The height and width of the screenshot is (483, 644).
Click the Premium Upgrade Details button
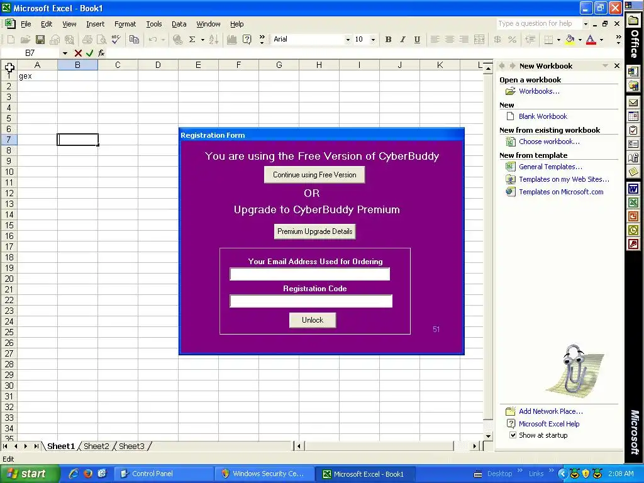click(x=314, y=231)
